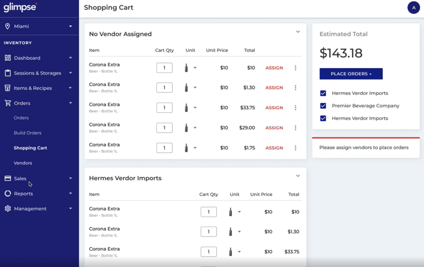This screenshot has width=424, height=267.
Task: Open unit dropdown in $33.75 unassigned row
Action: click(195, 108)
